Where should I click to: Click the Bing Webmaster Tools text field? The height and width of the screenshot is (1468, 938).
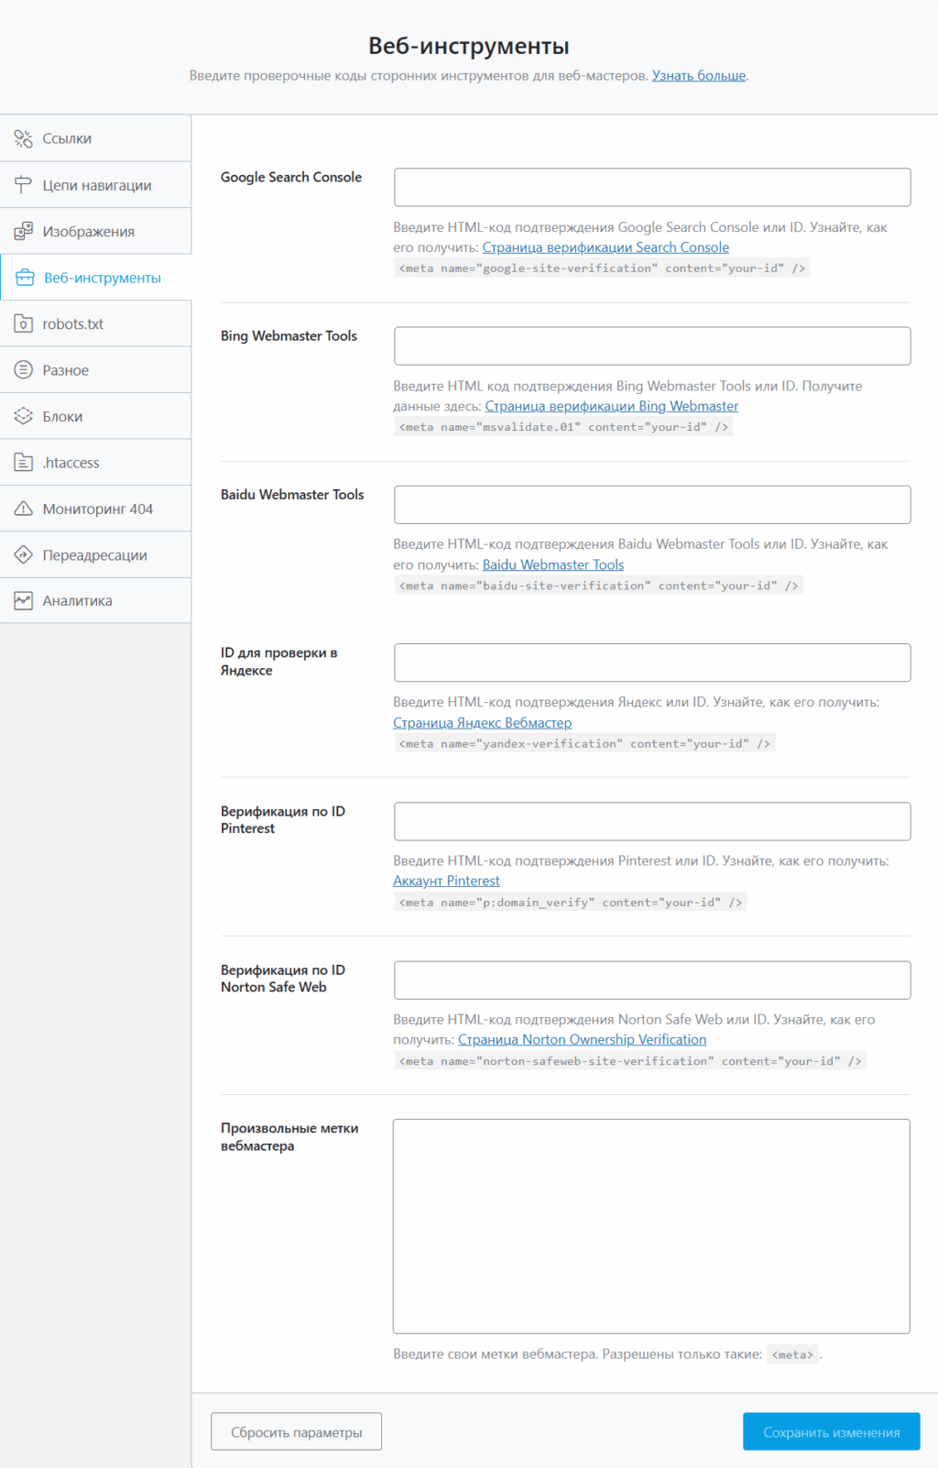click(x=651, y=346)
